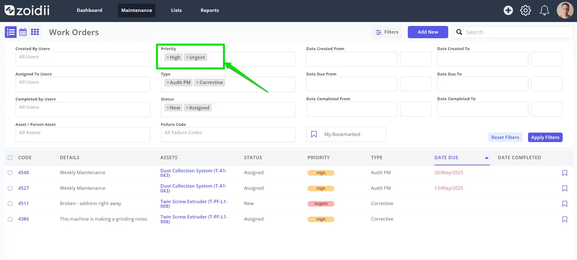Viewport: 577px width, 260px height.
Task: Bookmark work order 4540
Action: tap(565, 173)
